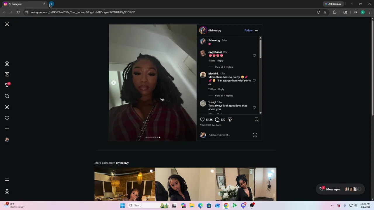The image size is (374, 210).
Task: Open the floating Messages panel
Action: (340, 189)
